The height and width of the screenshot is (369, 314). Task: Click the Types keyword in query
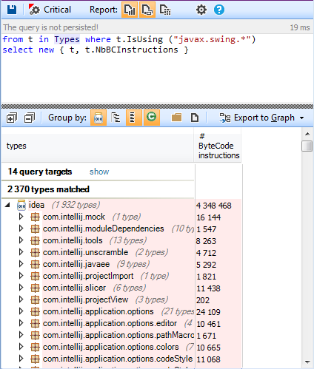(67, 39)
